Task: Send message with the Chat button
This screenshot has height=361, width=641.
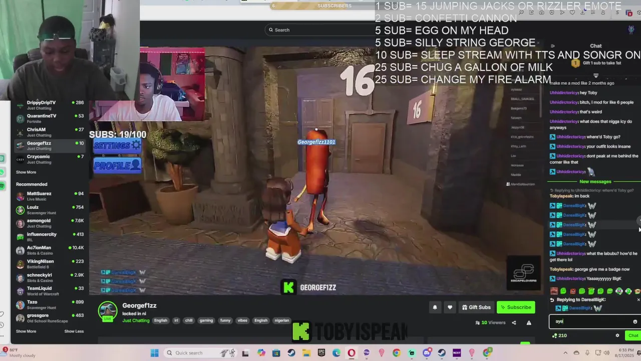Action: point(633,335)
